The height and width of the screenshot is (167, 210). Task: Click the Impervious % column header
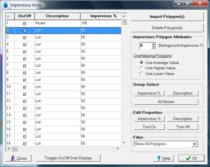[103, 16]
